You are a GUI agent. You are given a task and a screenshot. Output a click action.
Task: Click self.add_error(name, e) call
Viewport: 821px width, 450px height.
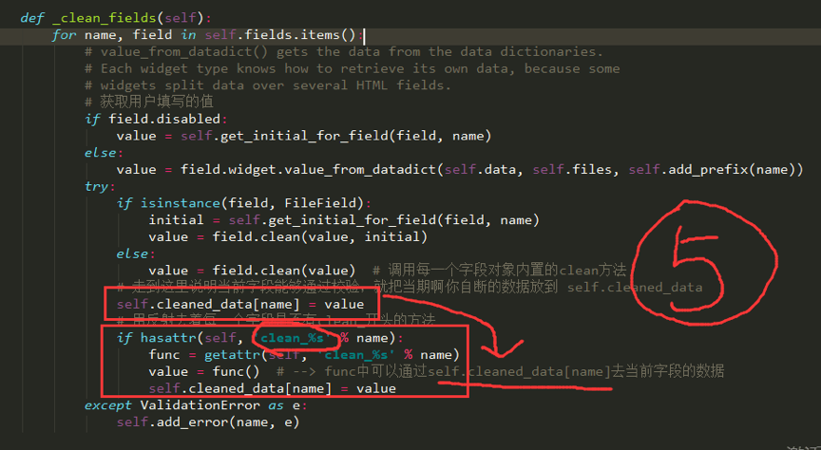pyautogui.click(x=208, y=422)
